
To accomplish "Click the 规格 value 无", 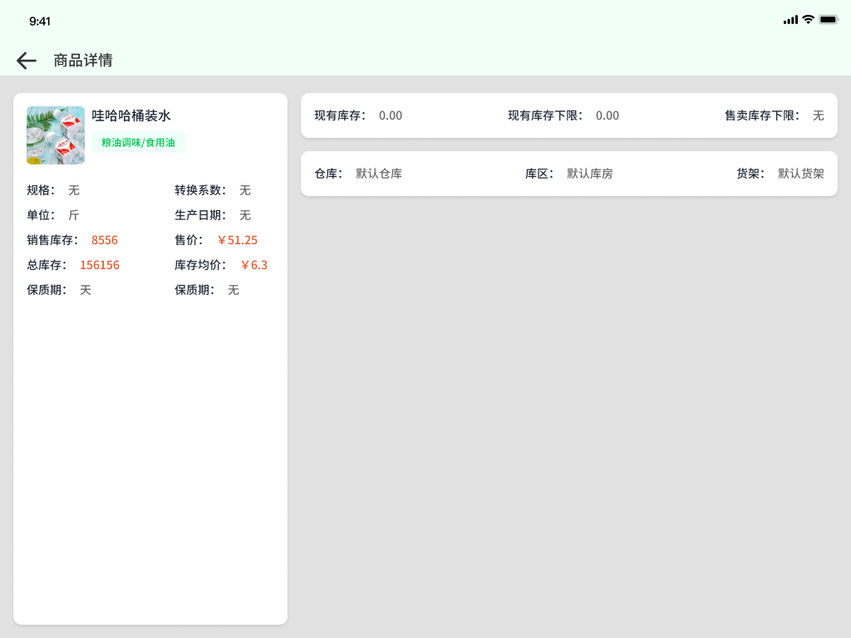I will click(x=74, y=190).
